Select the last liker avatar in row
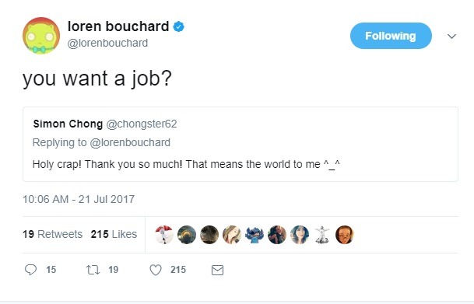The image size is (474, 304). click(345, 235)
